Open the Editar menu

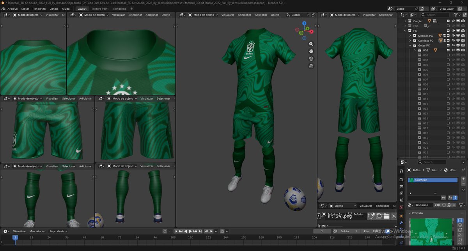(25, 9)
